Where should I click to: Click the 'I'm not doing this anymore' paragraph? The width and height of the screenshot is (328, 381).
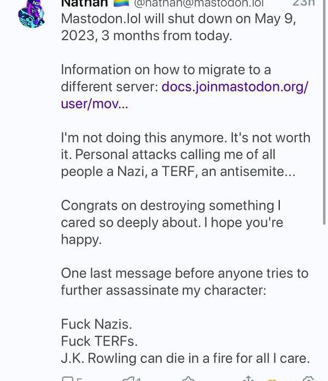pos(185,154)
